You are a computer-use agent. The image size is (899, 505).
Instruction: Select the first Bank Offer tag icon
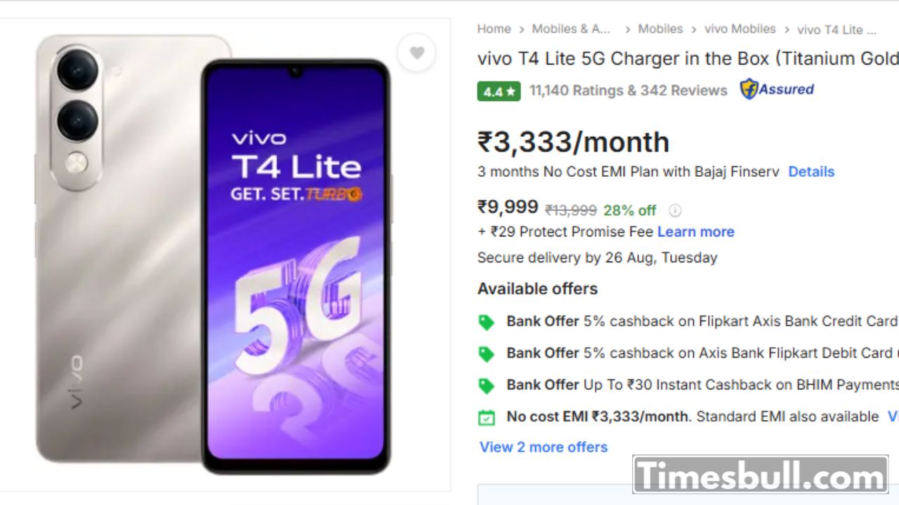click(486, 322)
